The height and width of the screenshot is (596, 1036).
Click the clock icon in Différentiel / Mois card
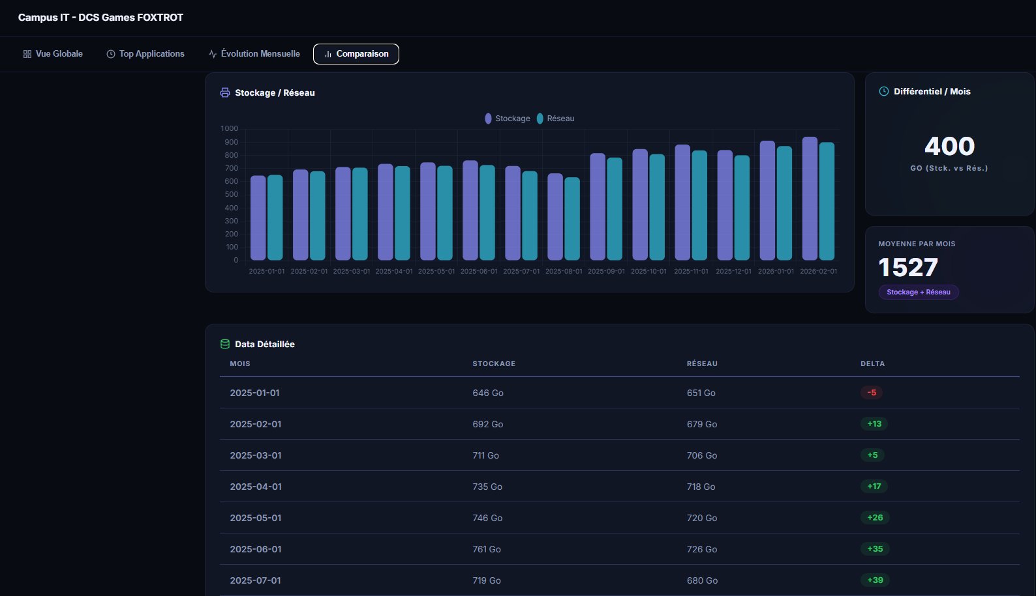pos(884,91)
